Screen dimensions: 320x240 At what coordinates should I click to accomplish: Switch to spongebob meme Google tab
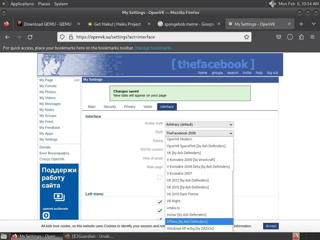[189, 24]
